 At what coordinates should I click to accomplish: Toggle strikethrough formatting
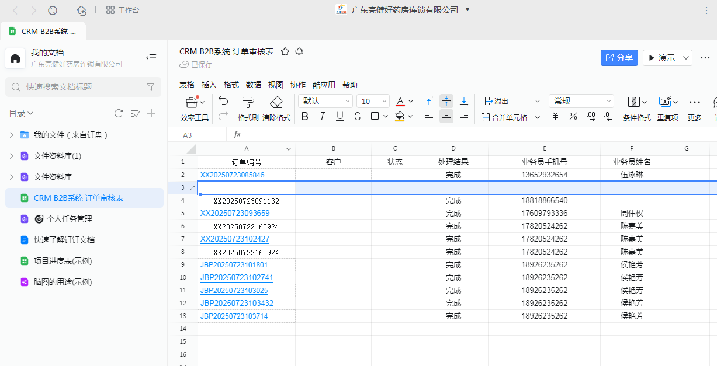pyautogui.click(x=358, y=117)
